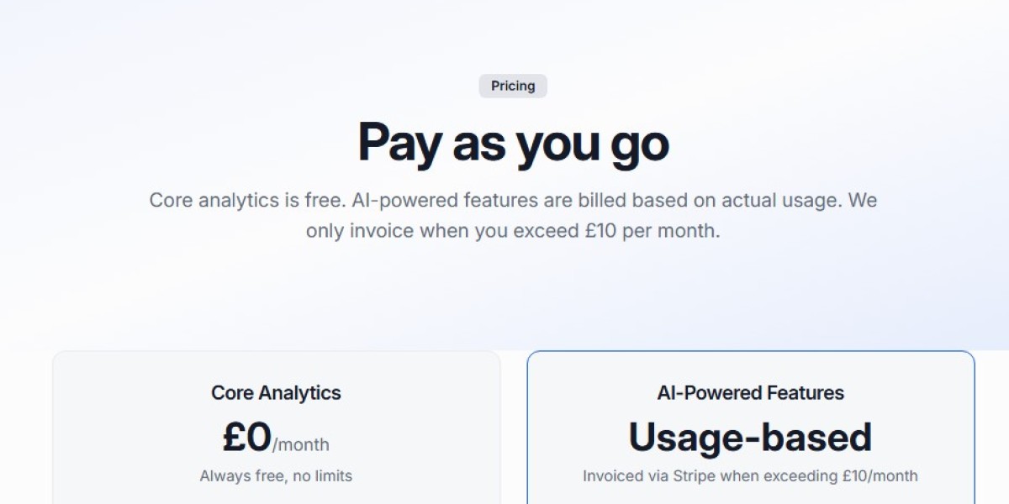This screenshot has height=504, width=1009.
Task: Click "£10/month" in the AI features card
Action: click(880, 476)
